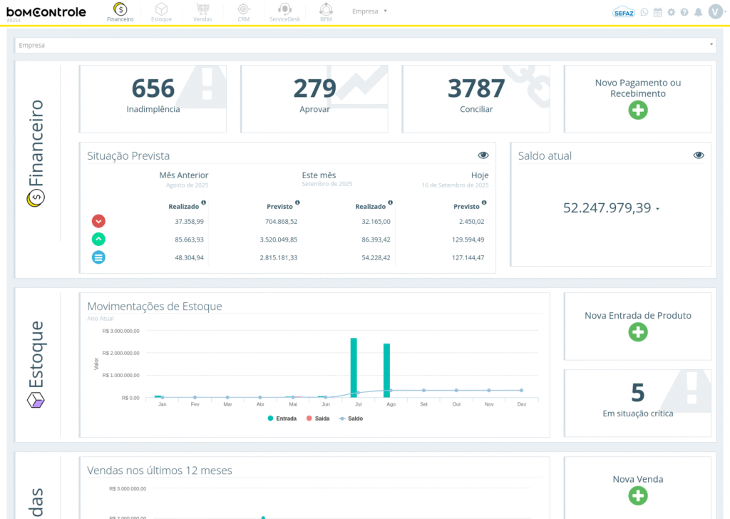Toggle visibility of Situação Prevista values
The width and height of the screenshot is (730, 519).
coord(483,155)
